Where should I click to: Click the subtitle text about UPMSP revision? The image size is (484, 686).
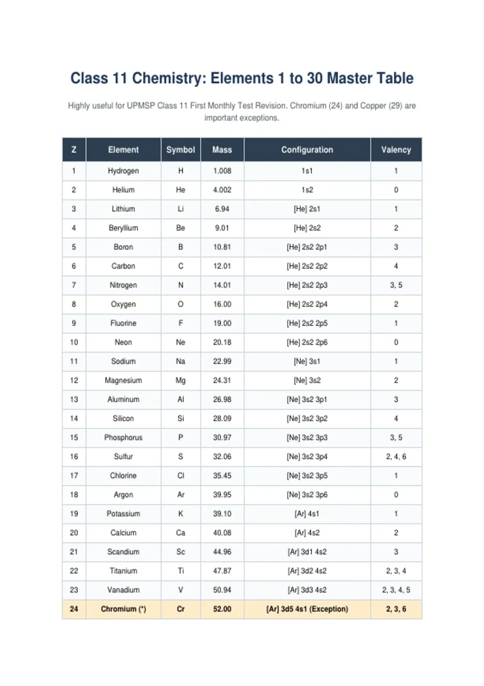[x=242, y=112]
